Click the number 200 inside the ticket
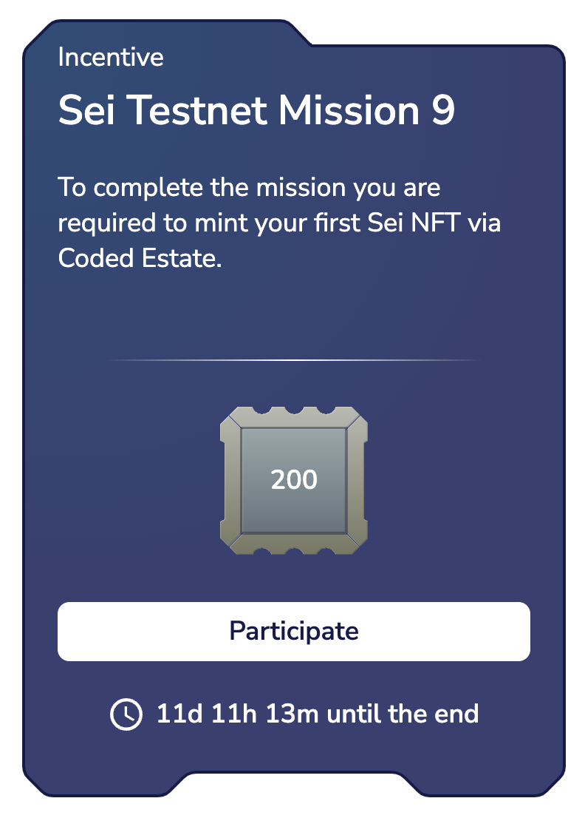585x818 pixels. point(293,480)
